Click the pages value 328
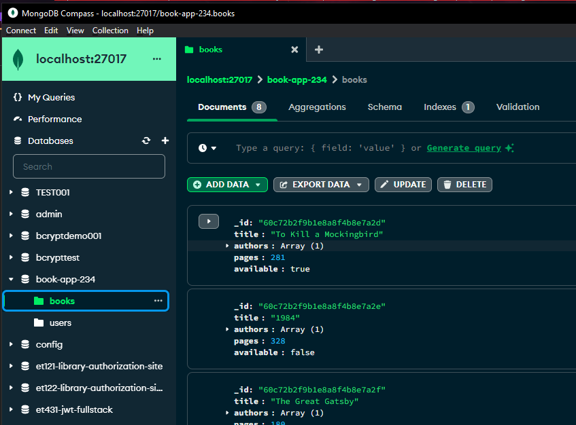This screenshot has height=425, width=576. [277, 341]
